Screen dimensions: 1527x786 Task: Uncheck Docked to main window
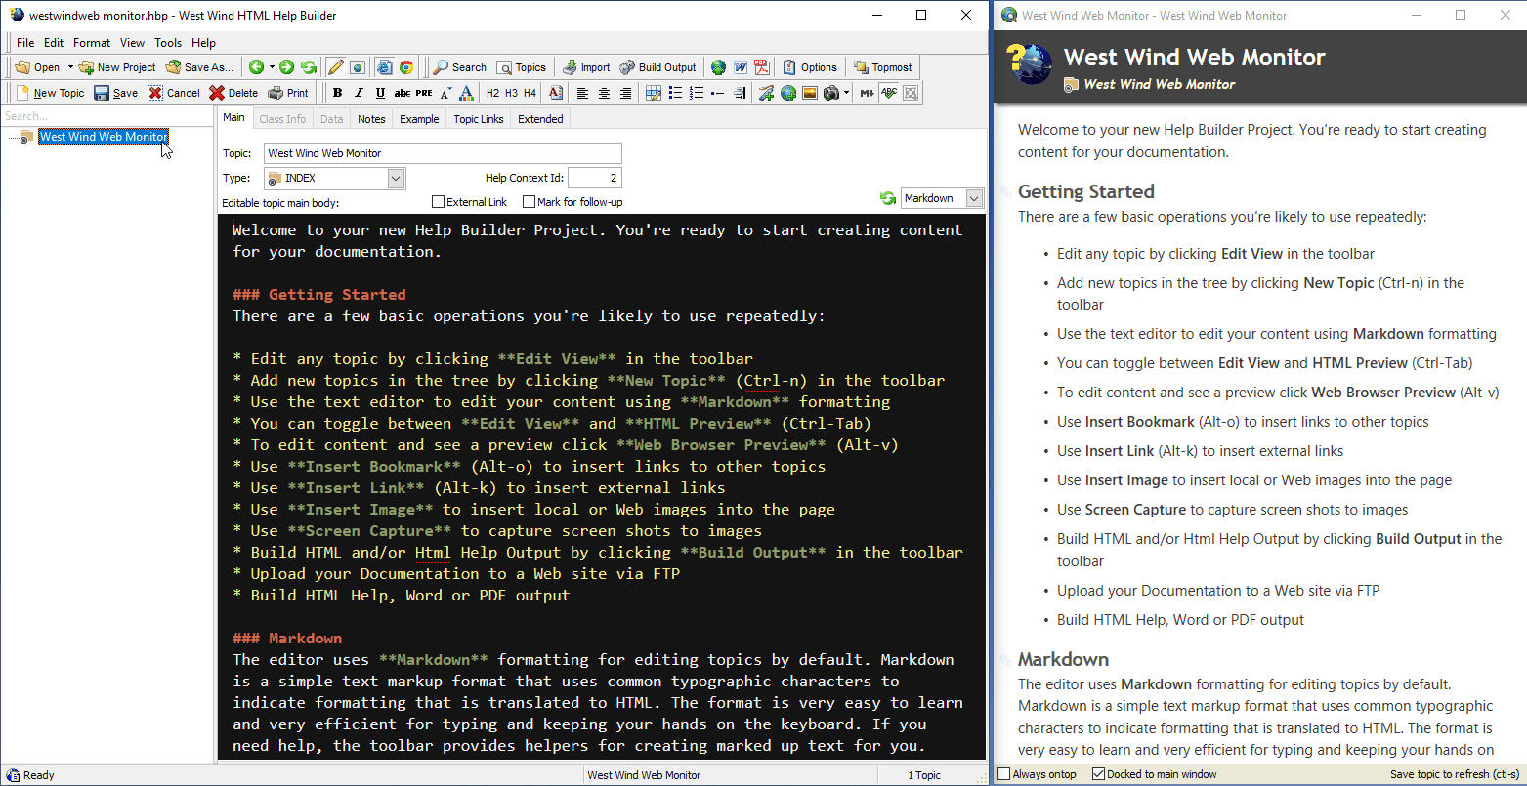tap(1098, 774)
